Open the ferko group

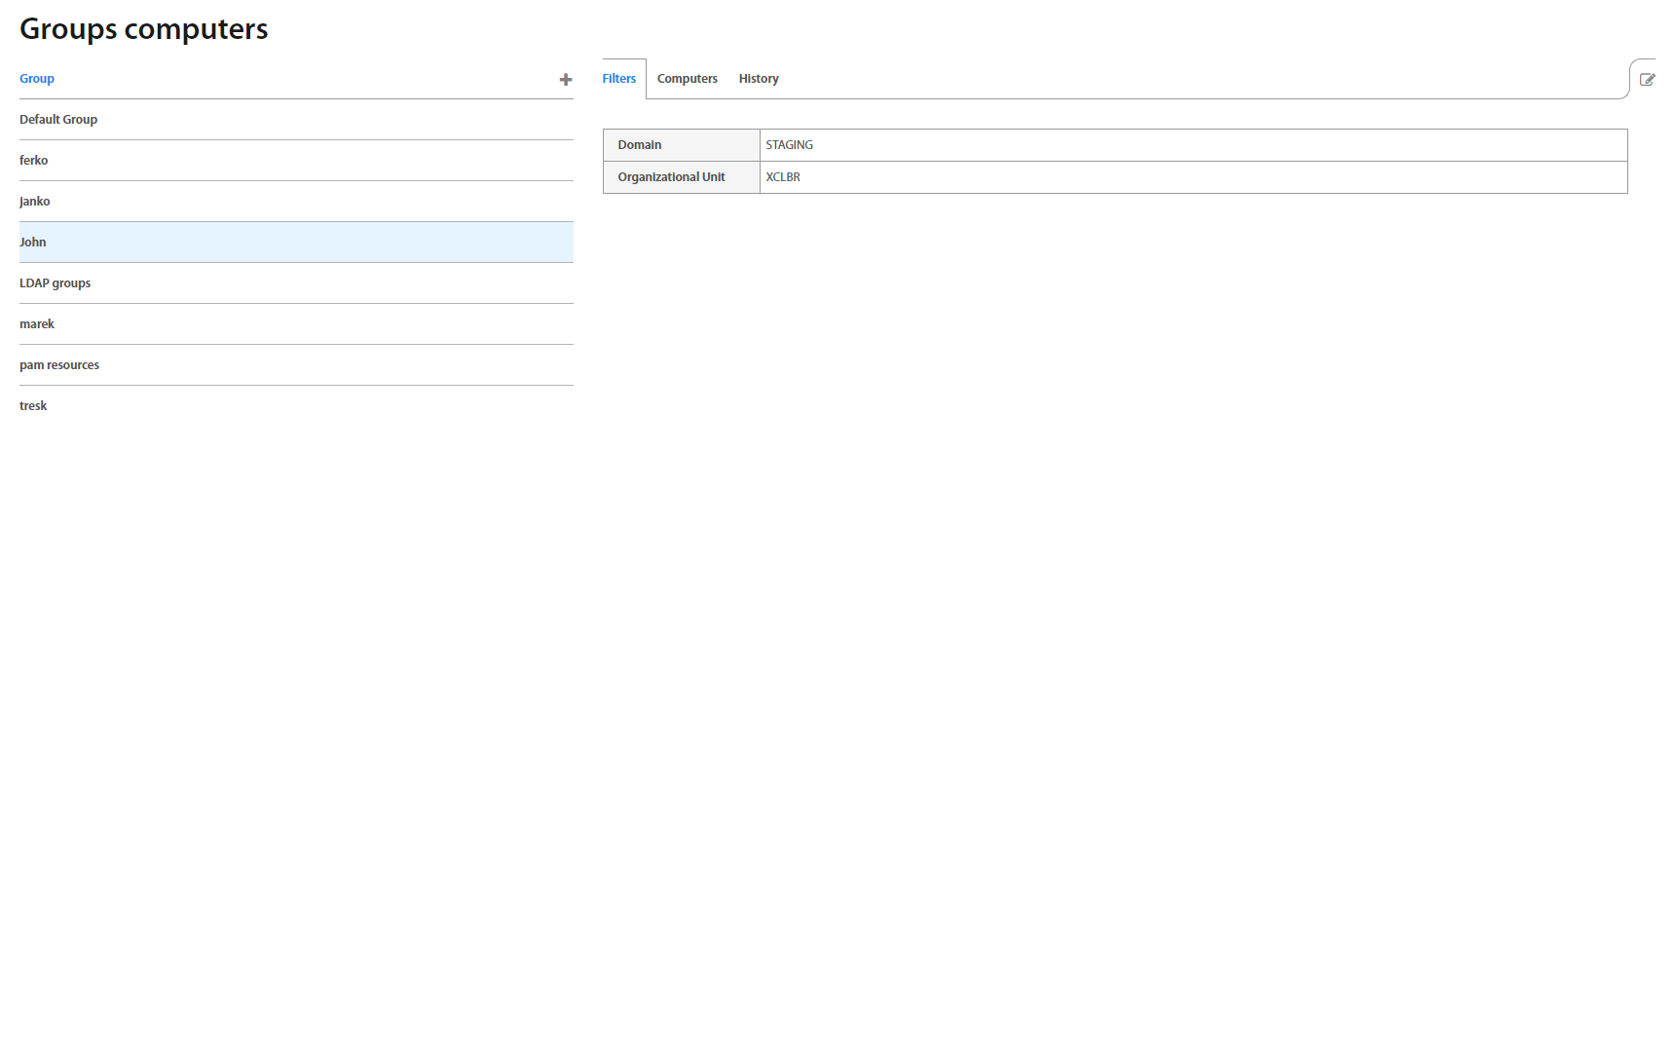(34, 161)
